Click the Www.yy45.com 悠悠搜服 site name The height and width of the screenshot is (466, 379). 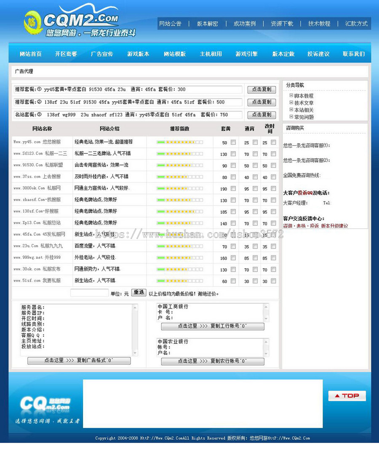pyautogui.click(x=37, y=142)
